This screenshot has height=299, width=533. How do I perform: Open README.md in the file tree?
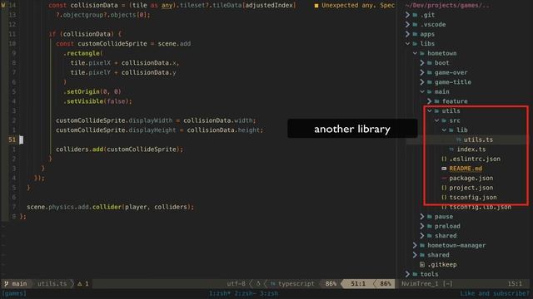[x=466, y=169]
